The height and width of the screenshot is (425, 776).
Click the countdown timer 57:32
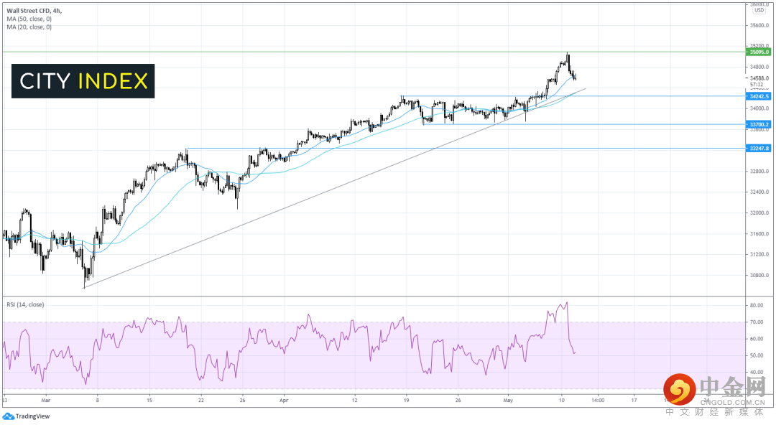[x=756, y=85]
